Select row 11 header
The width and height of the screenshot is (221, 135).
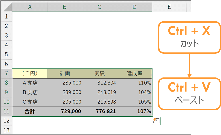point(6,111)
